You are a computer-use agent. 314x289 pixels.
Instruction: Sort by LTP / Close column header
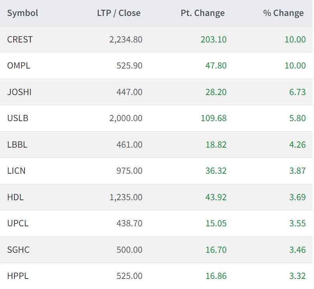tap(119, 13)
